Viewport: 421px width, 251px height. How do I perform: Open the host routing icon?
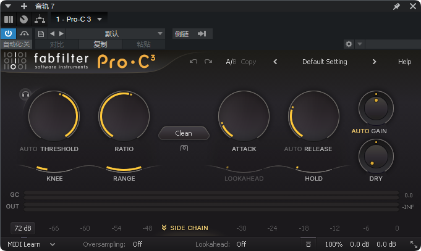pos(40,19)
